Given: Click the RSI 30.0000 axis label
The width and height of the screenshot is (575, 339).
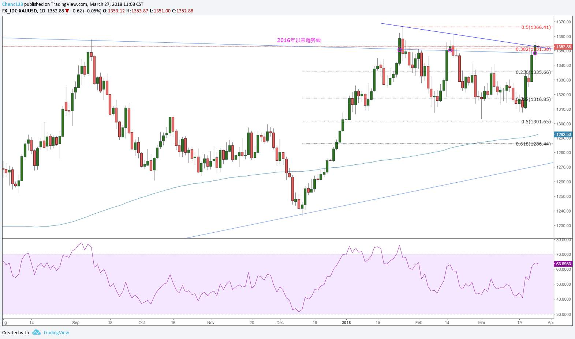Looking at the screenshot, I should tap(564, 314).
